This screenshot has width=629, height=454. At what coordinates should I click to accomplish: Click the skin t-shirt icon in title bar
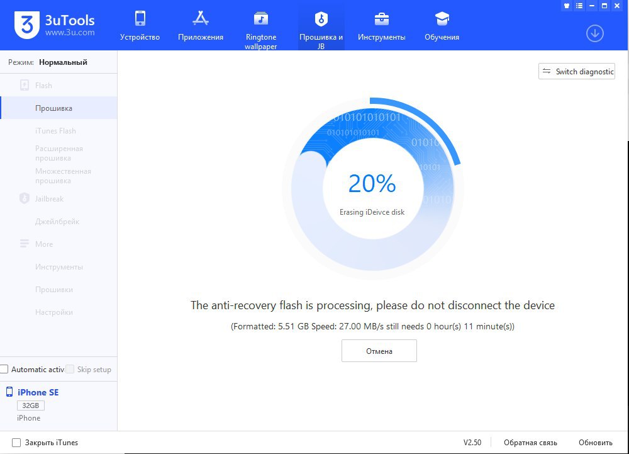click(567, 6)
